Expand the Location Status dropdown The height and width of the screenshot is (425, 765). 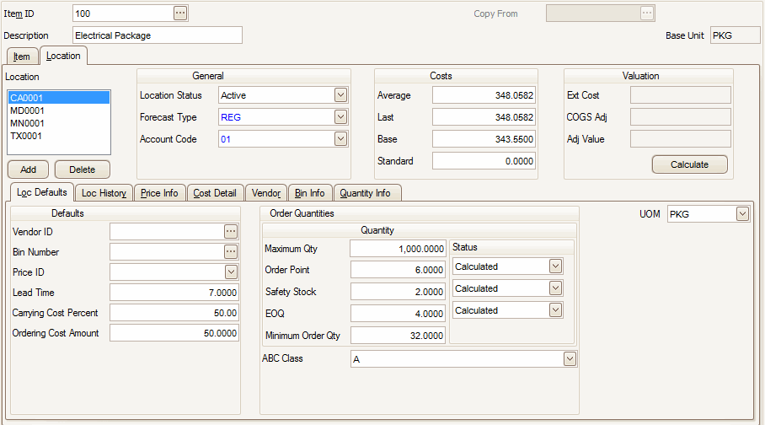pos(340,95)
